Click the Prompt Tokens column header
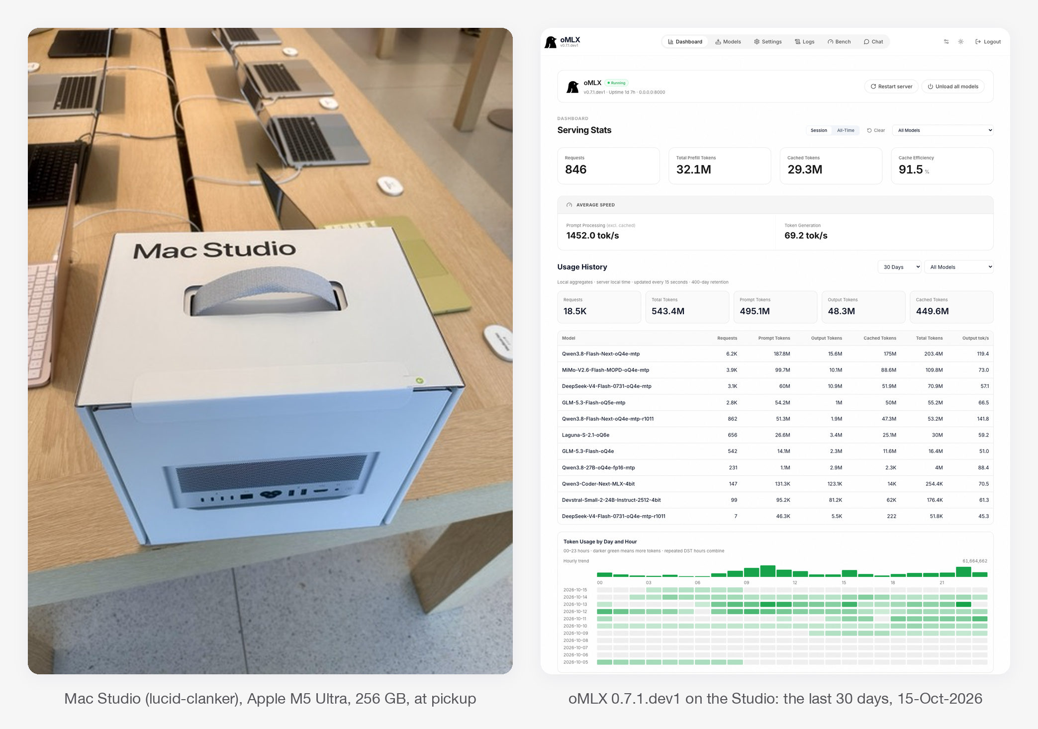The height and width of the screenshot is (729, 1038). point(774,338)
